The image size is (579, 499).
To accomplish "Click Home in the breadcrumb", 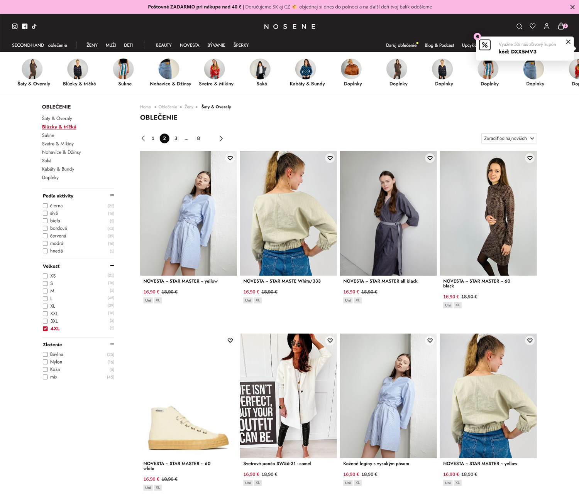I will click(x=146, y=107).
